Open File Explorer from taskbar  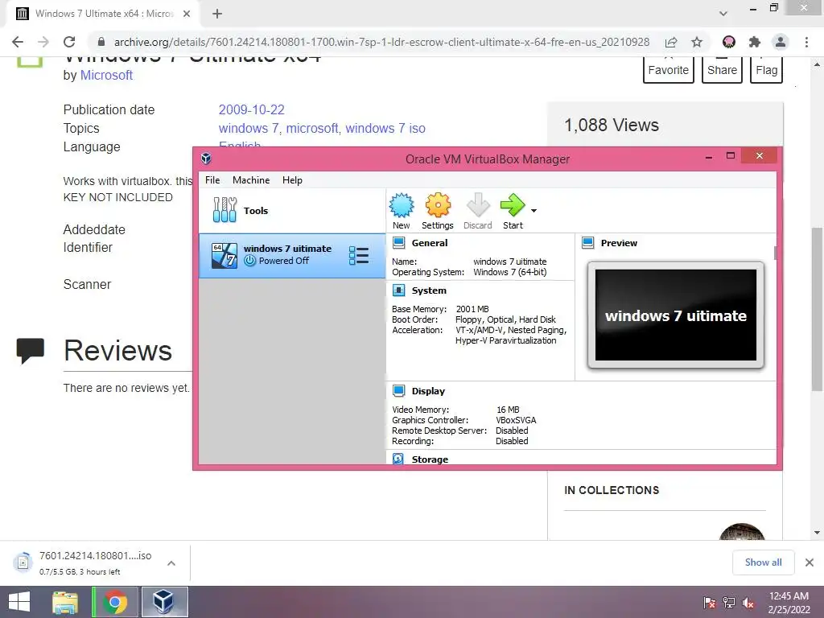click(x=65, y=602)
